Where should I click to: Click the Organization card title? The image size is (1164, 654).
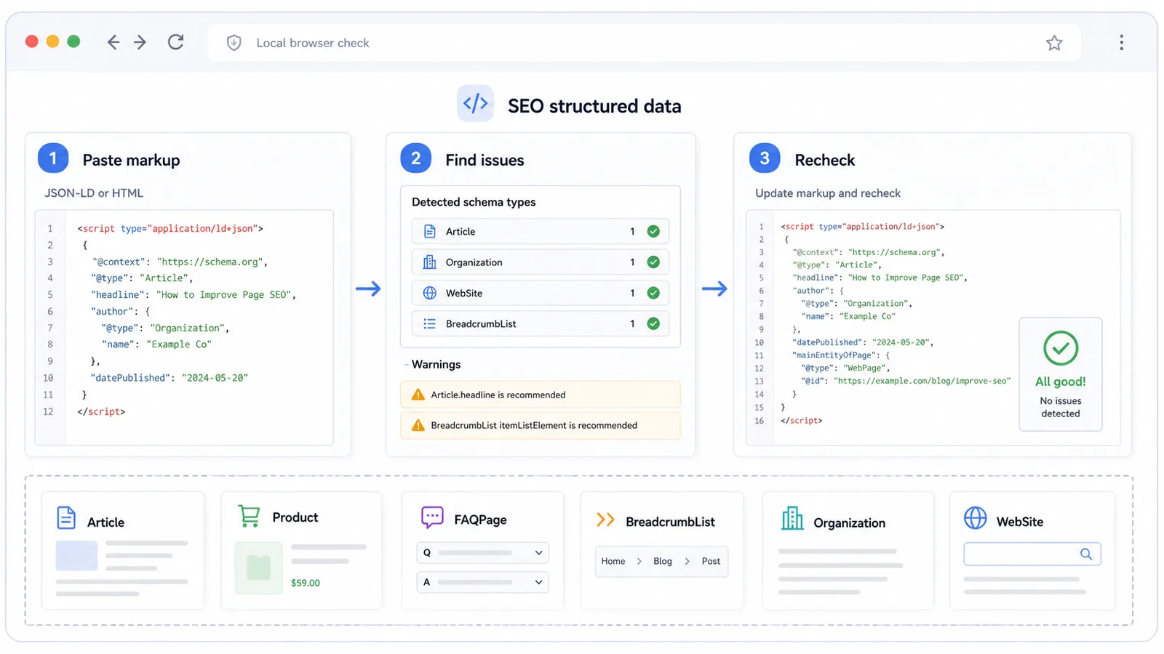[849, 523]
